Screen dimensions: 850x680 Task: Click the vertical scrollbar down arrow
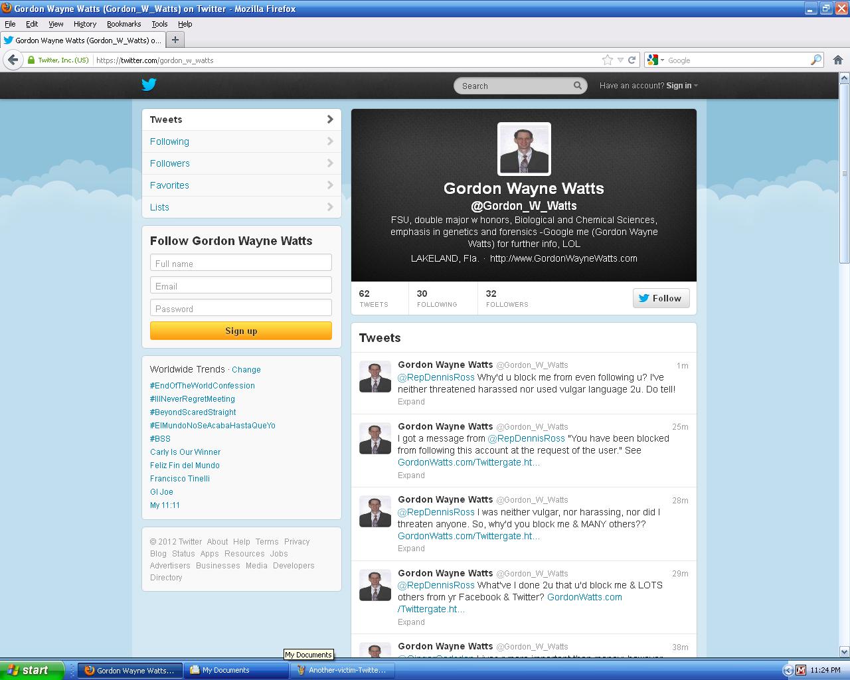(x=845, y=652)
